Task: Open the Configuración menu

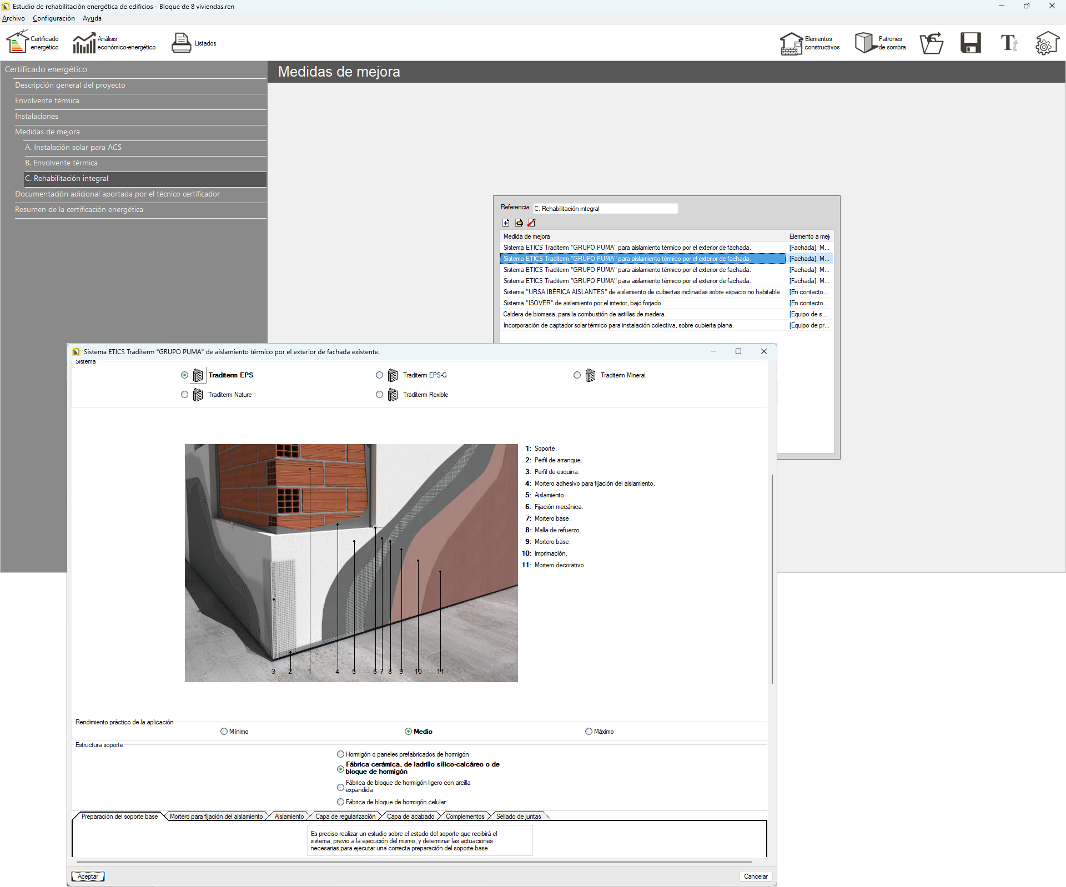Action: pos(53,18)
